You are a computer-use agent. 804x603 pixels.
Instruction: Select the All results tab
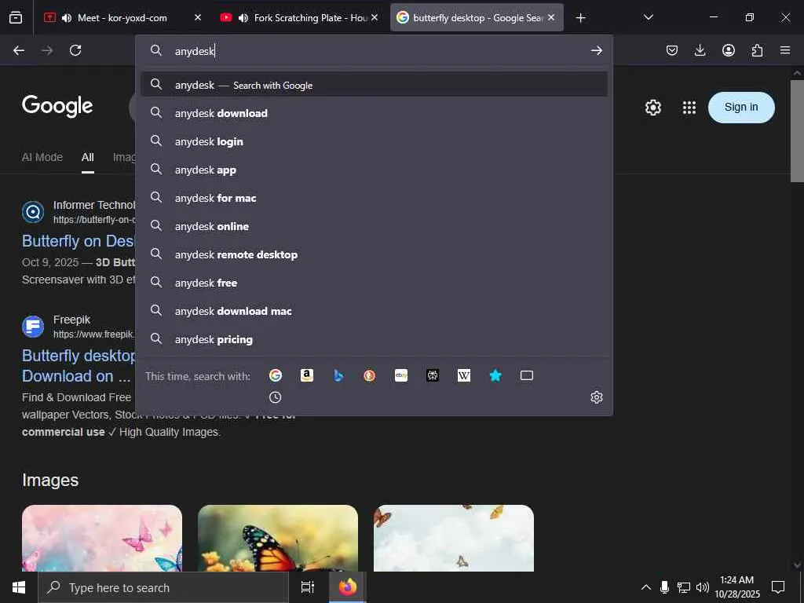click(88, 157)
